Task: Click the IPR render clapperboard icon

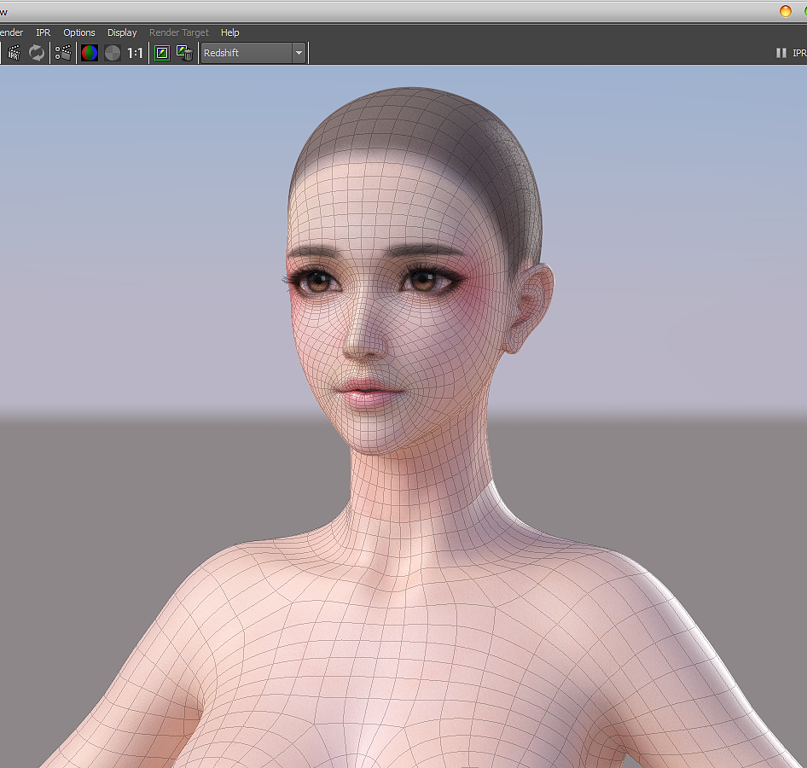Action: click(14, 53)
